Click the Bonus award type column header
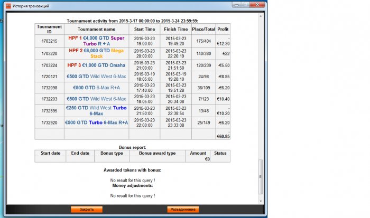Viewport: 370px width, 218px height. pos(157,153)
